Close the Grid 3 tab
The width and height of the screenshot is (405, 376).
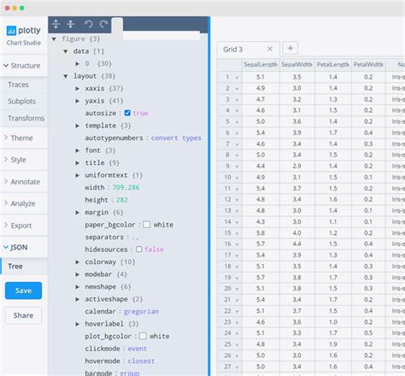(x=270, y=49)
